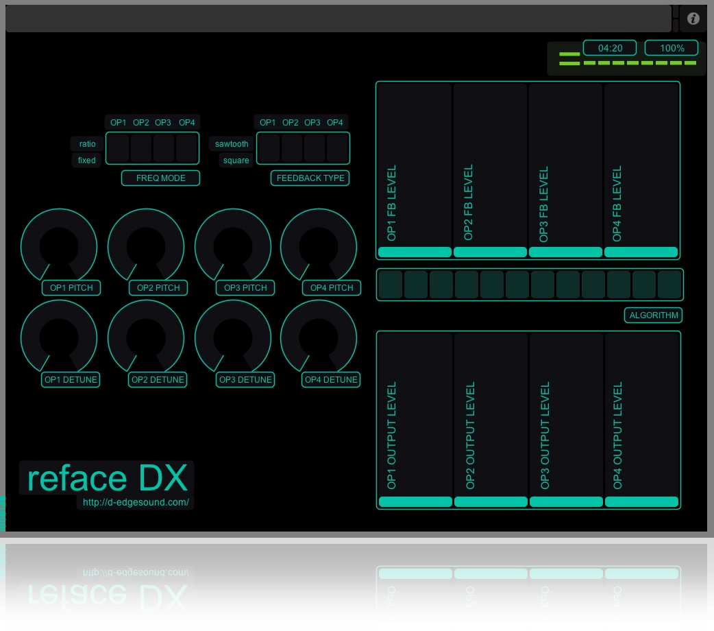This screenshot has width=714, height=631.
Task: Set the OP3 OUTPUT LEVEL fader
Action: [x=567, y=420]
